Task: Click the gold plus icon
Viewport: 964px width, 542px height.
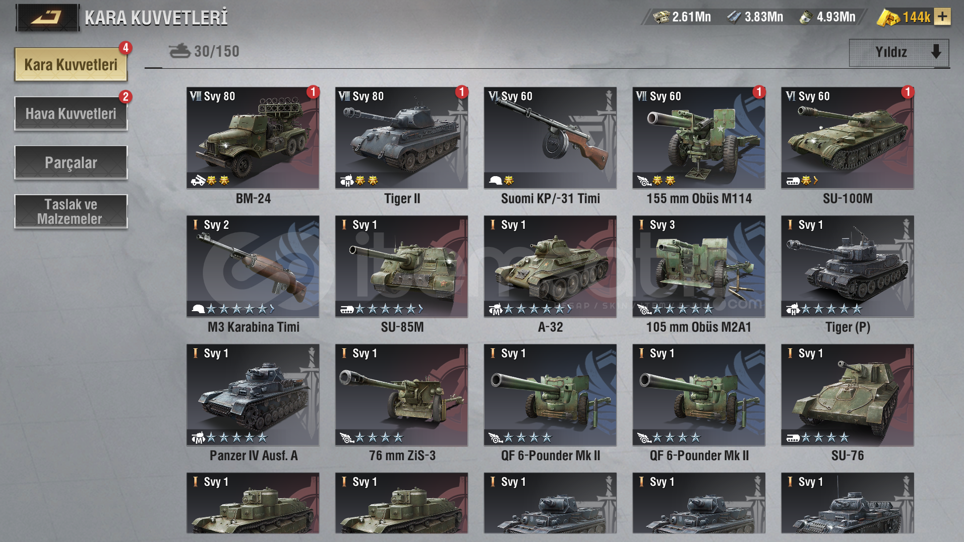Action: (x=942, y=17)
